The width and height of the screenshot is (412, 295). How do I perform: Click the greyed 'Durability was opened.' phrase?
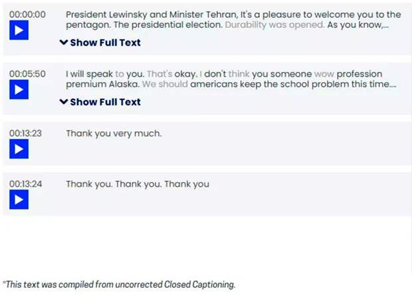(x=275, y=25)
